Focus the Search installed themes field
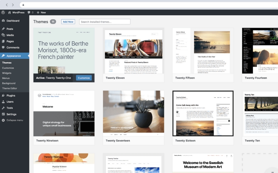 coord(105,22)
